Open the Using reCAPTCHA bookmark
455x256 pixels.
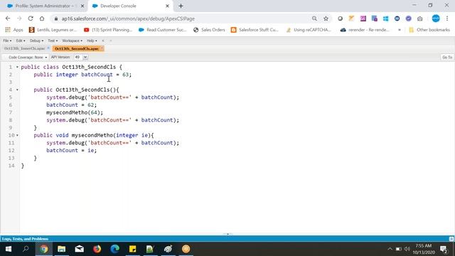(x=309, y=30)
